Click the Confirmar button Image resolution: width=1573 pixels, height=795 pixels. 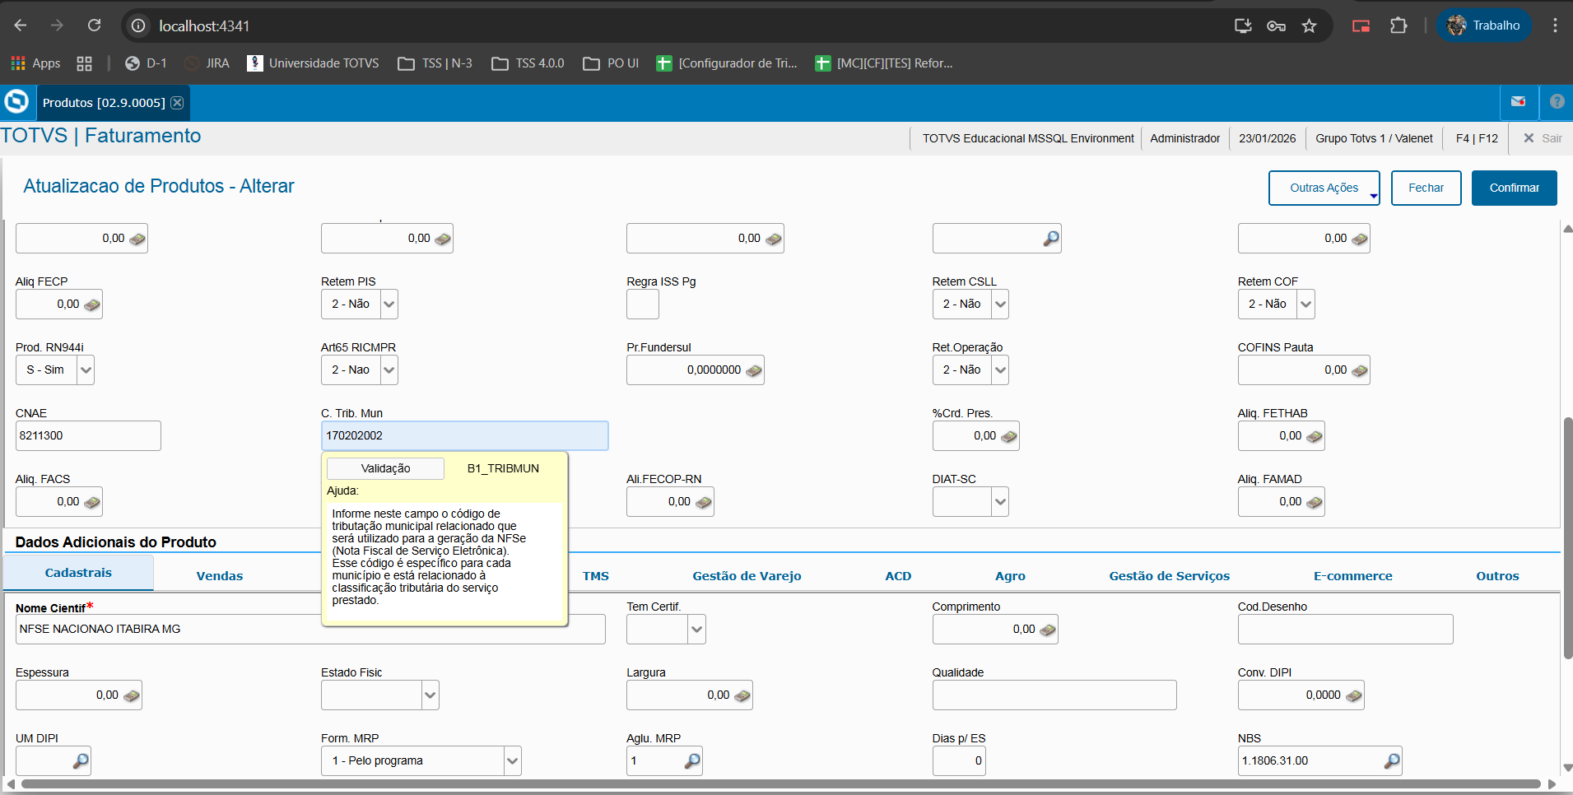(1514, 188)
